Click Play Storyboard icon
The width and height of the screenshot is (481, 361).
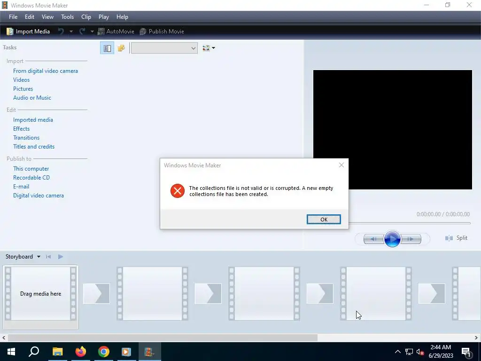coord(61,257)
